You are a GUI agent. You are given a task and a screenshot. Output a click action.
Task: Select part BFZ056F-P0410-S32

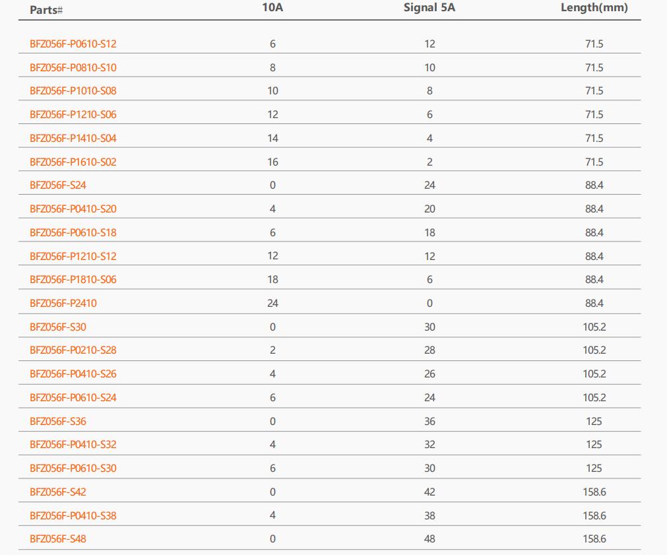pyautogui.click(x=73, y=445)
